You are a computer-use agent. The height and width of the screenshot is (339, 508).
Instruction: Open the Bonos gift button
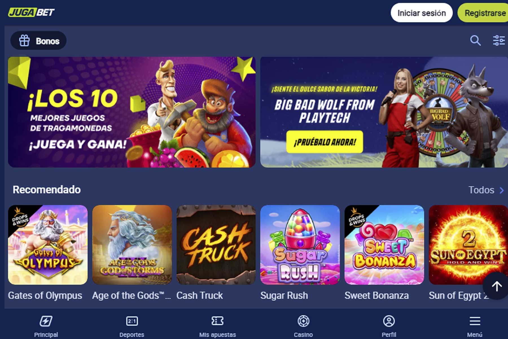click(39, 41)
